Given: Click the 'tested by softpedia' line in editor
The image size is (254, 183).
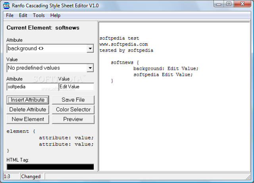Looking at the screenshot, I should click(126, 50).
